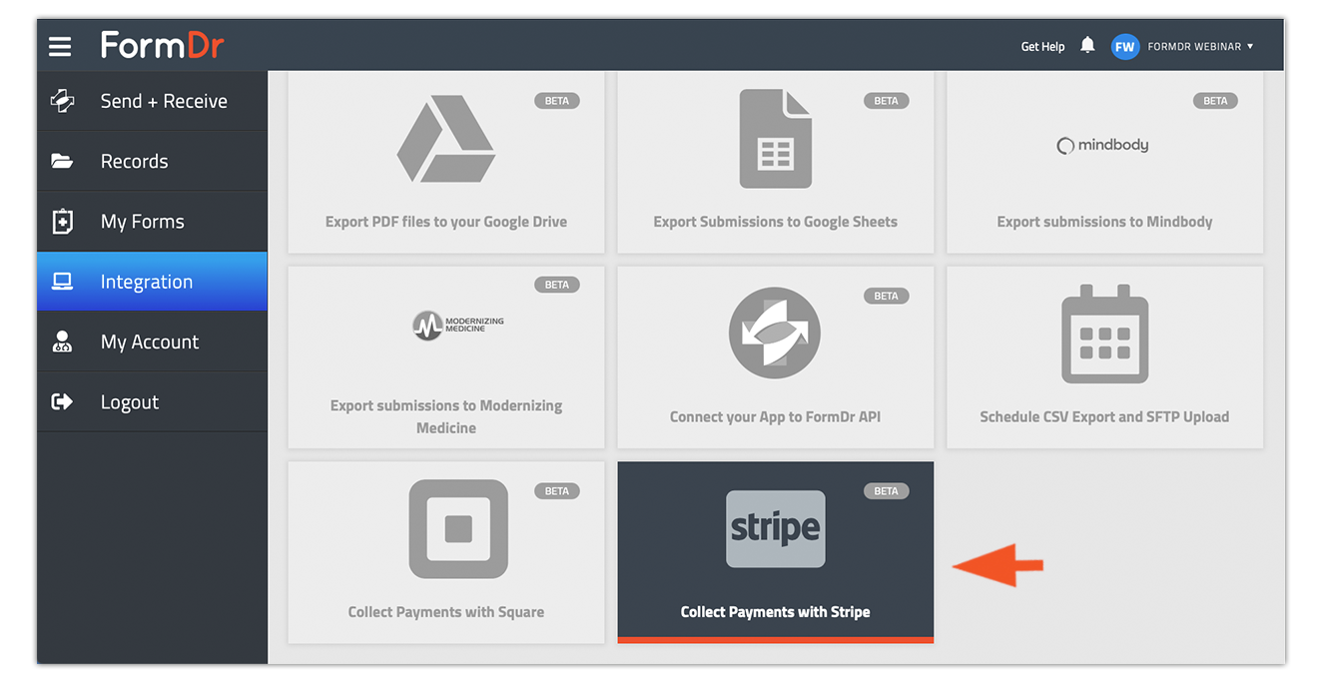1321x694 pixels.
Task: Open Export submissions to Mindbody
Action: [x=1104, y=162]
